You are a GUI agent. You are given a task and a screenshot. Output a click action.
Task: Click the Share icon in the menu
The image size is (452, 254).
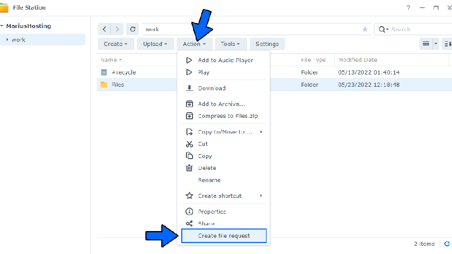click(x=189, y=223)
